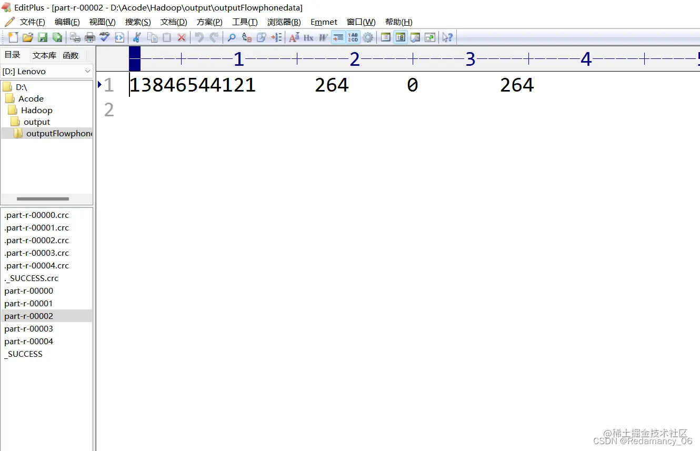Open the 文档(D) menu
This screenshot has width=700, height=451.
pos(174,22)
